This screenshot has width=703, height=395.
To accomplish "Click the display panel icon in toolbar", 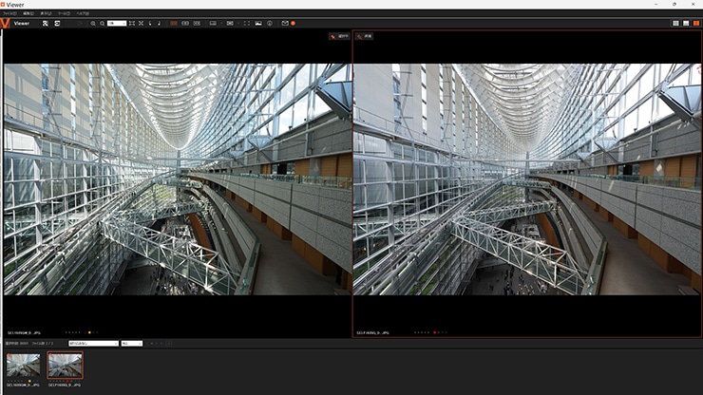I will point(213,24).
